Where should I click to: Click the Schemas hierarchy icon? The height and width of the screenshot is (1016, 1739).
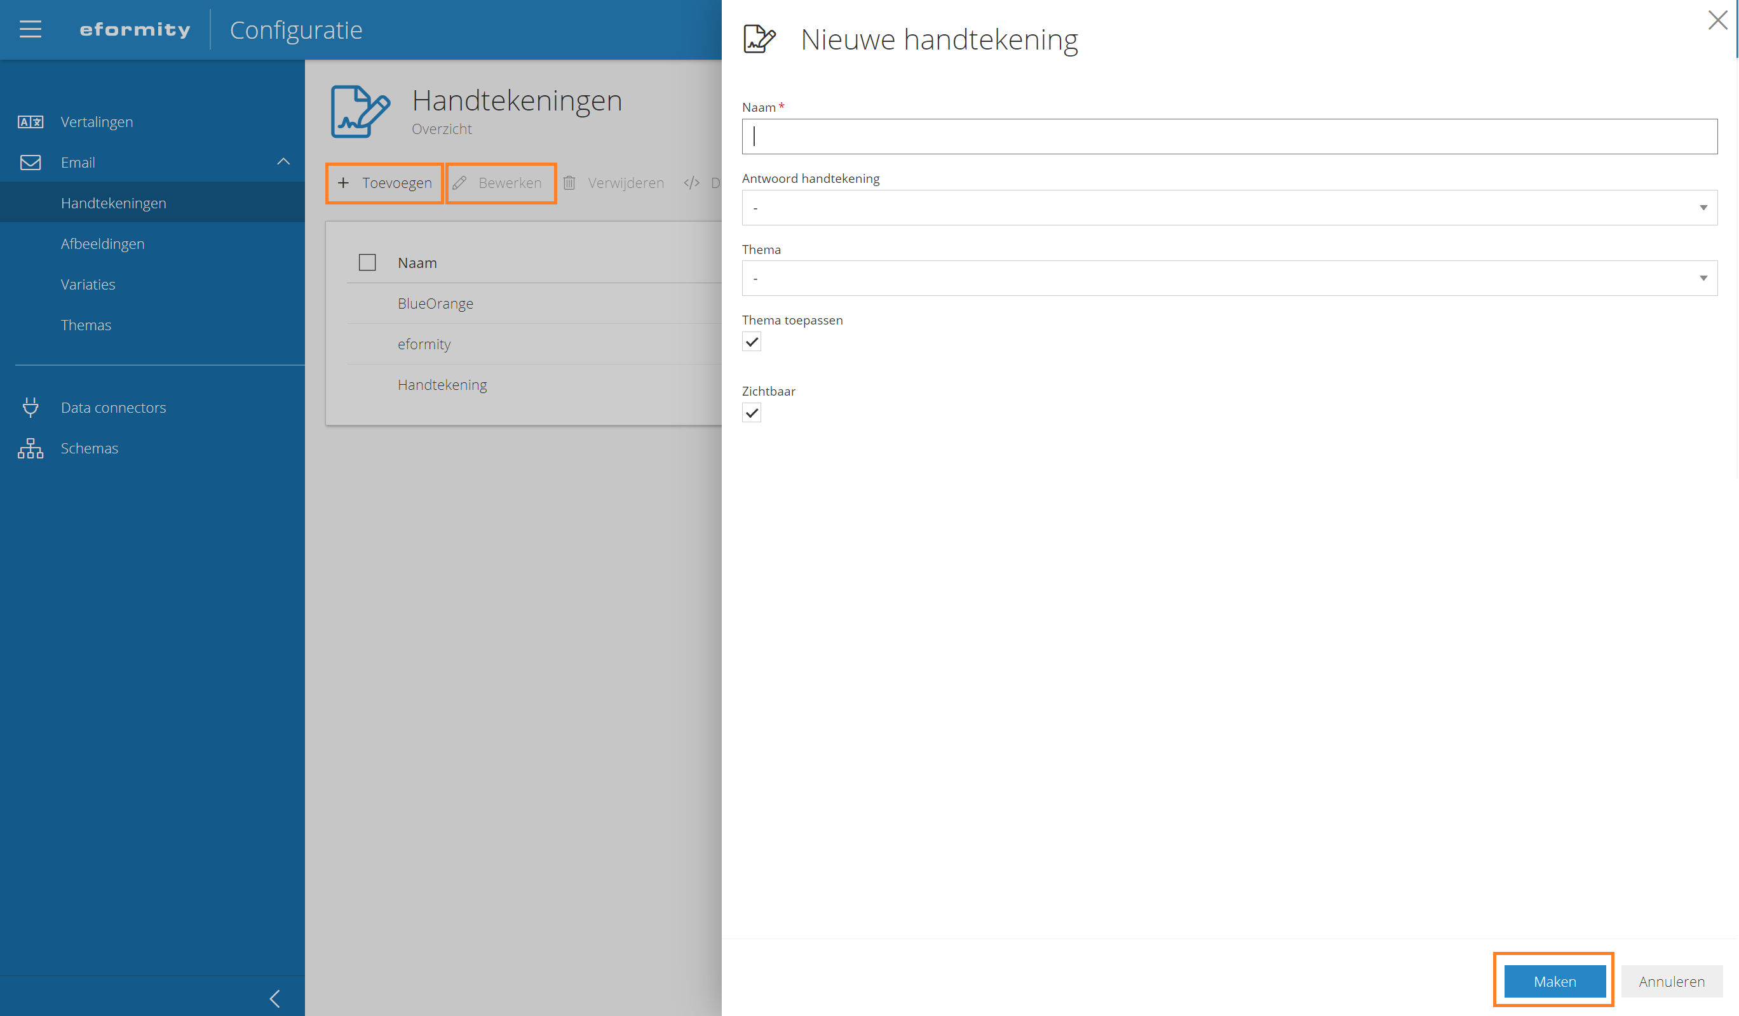30,448
